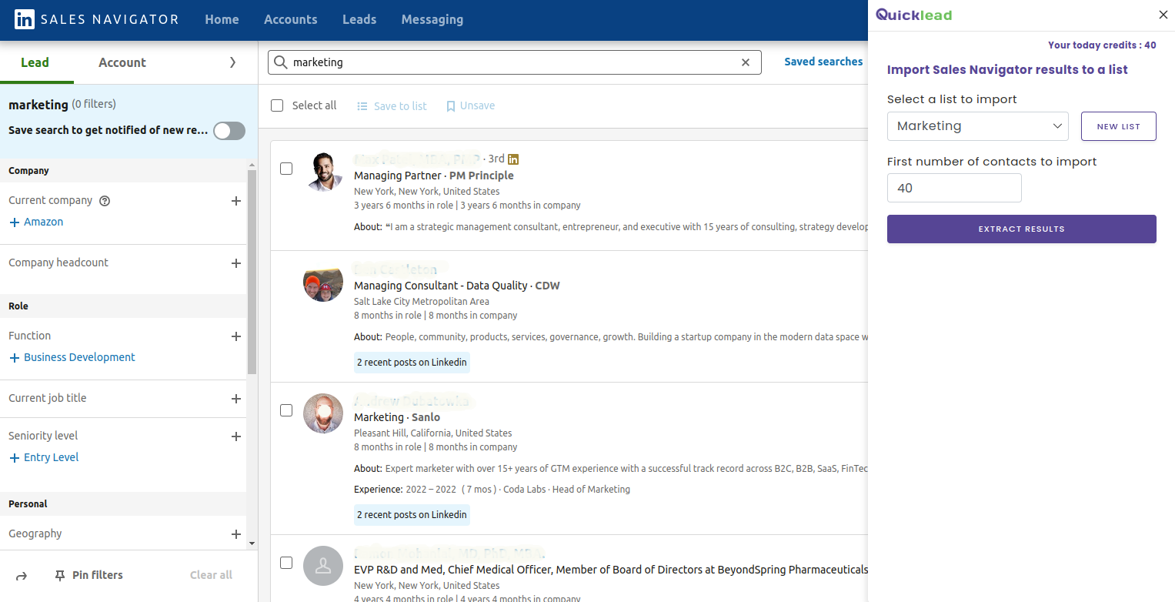
Task: Open the help tooltip beside Current company
Action: coord(105,200)
